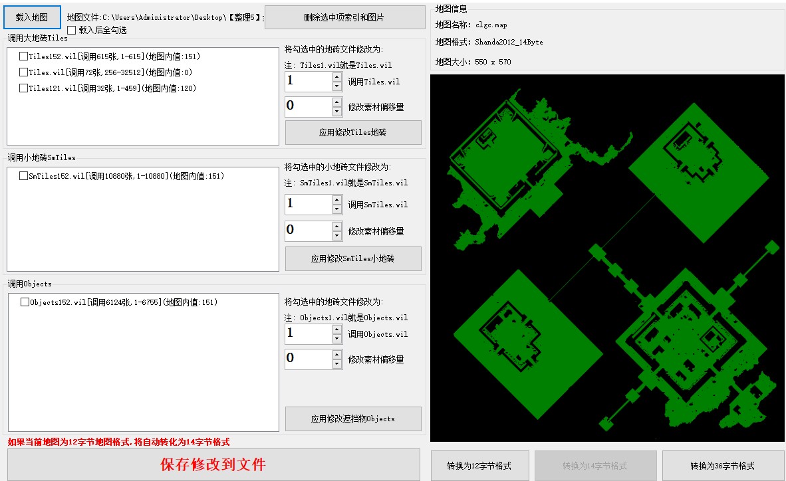Increase the 调用Tiles.wil spinner value
Image resolution: width=786 pixels, height=481 pixels.
click(337, 77)
